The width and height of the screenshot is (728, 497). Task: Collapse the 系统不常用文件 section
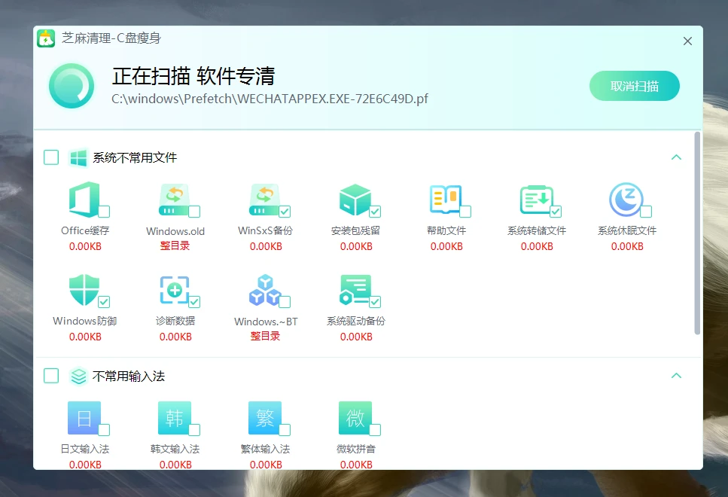(x=676, y=157)
